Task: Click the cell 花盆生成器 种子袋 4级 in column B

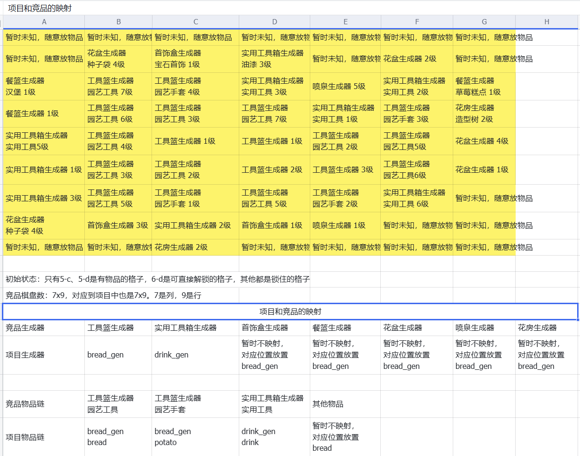Action: click(118, 59)
